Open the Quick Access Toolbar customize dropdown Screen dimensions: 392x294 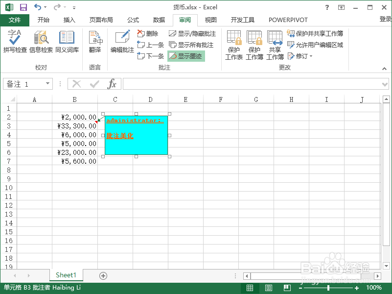tap(73, 7)
